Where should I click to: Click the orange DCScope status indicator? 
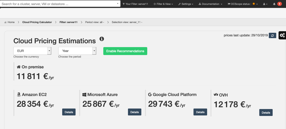coord(254,4)
